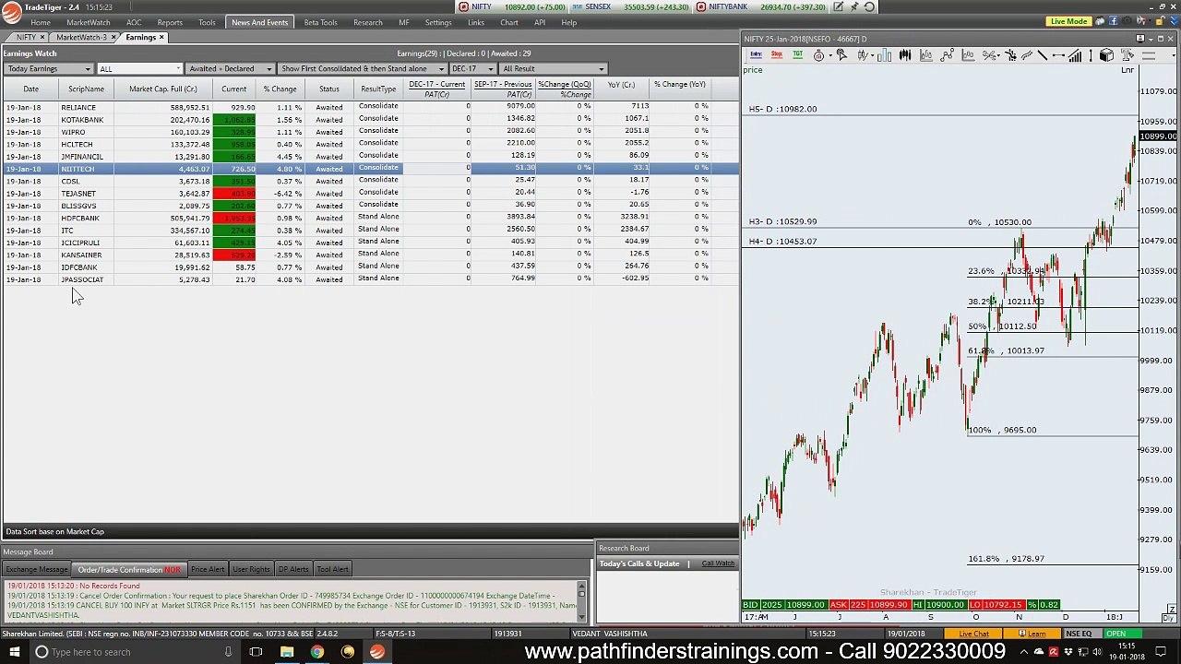
Task: Open the Today Earnings dropdown
Action: click(x=49, y=68)
